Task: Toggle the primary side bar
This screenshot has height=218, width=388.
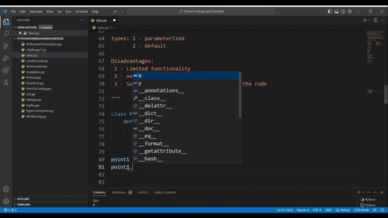Action: [x=330, y=12]
